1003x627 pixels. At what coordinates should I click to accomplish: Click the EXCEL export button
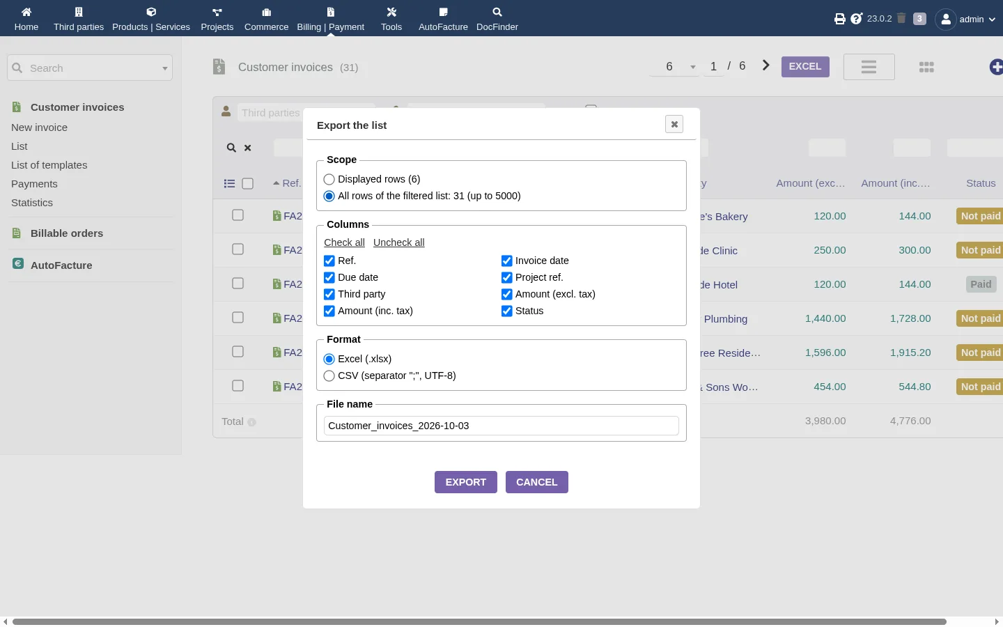point(805,67)
